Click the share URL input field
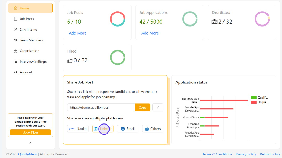 101,107
